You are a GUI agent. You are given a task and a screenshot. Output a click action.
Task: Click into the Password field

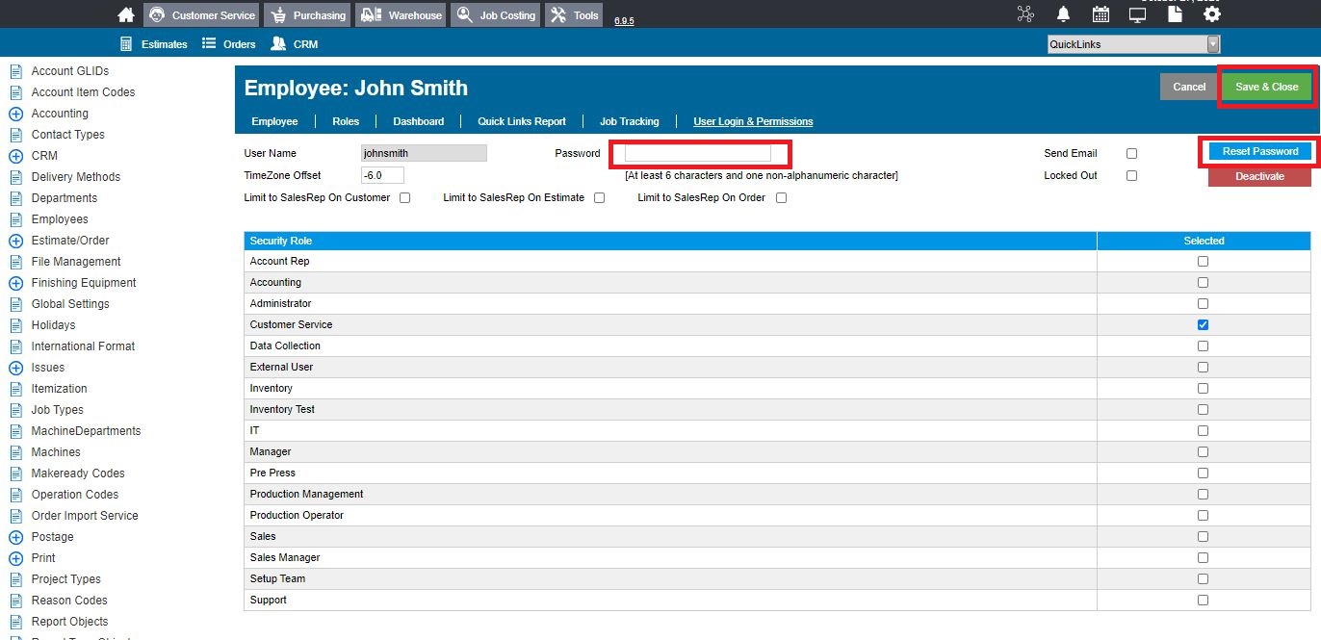pos(698,153)
